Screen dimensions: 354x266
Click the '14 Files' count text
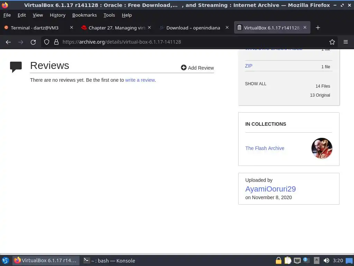pyautogui.click(x=323, y=86)
